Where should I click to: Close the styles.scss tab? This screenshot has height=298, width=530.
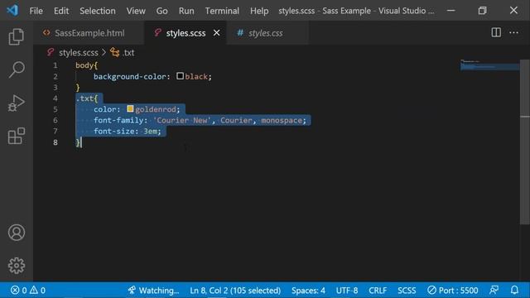click(x=217, y=33)
